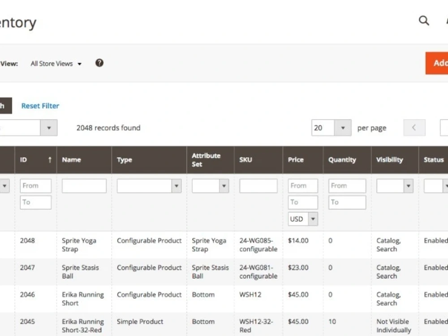
Task: Click SKU 24-WG085-configurable cell
Action: [258, 245]
